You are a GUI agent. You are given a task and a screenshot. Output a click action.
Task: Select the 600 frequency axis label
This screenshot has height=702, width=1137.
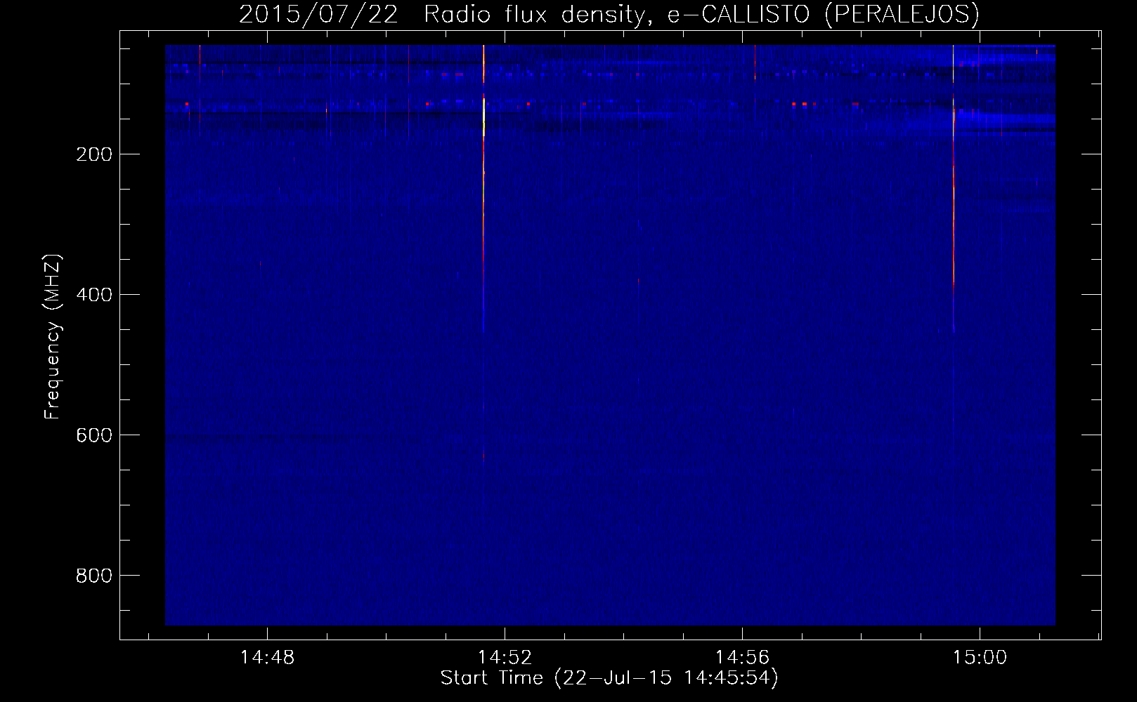pos(93,435)
